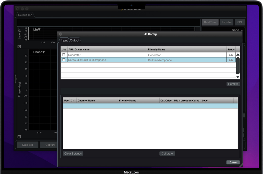Switch to the Output tab

pyautogui.click(x=75, y=40)
